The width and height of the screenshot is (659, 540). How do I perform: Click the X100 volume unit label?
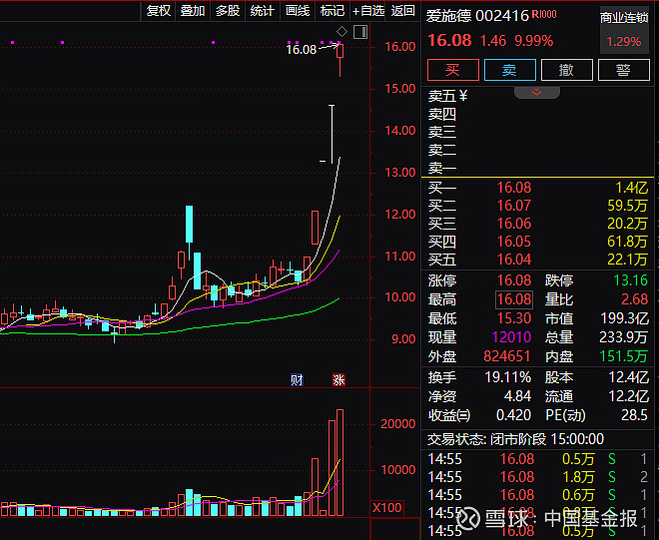[x=387, y=508]
